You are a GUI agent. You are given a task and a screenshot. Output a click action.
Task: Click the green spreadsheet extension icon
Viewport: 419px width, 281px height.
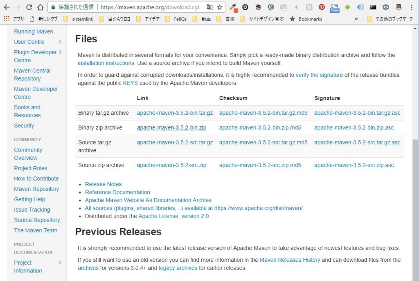[284, 7]
